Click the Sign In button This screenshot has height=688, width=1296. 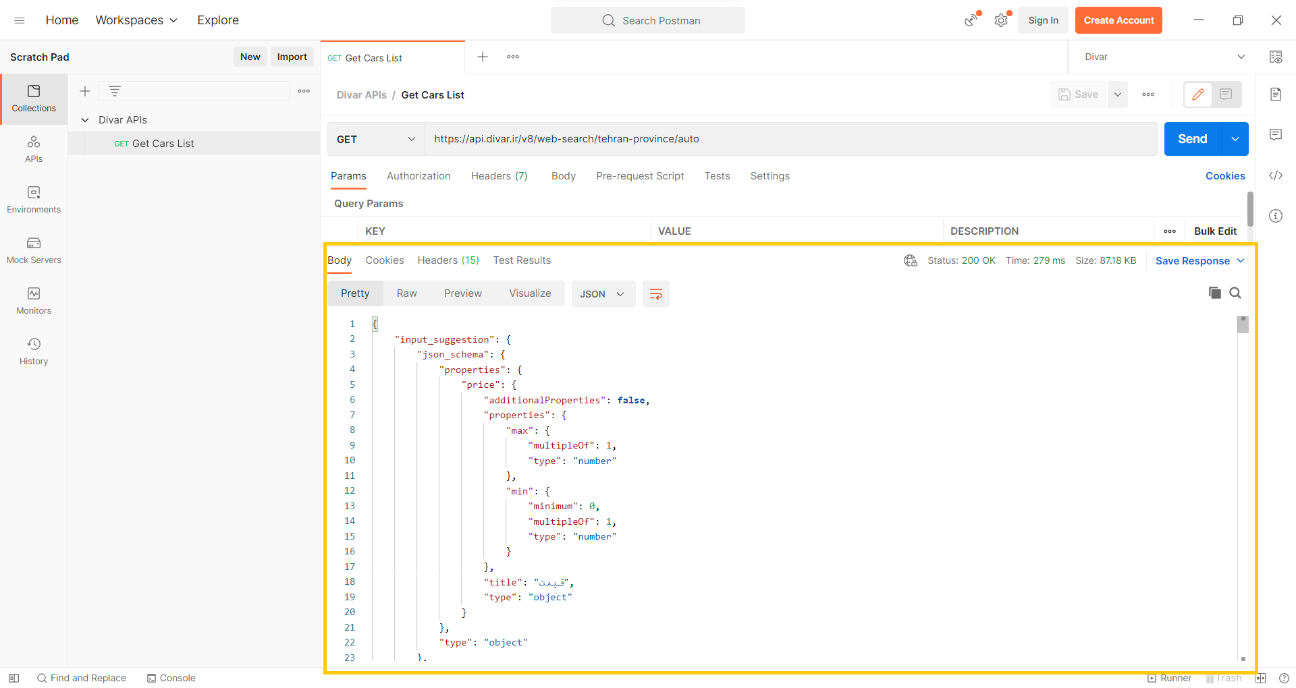(x=1043, y=20)
